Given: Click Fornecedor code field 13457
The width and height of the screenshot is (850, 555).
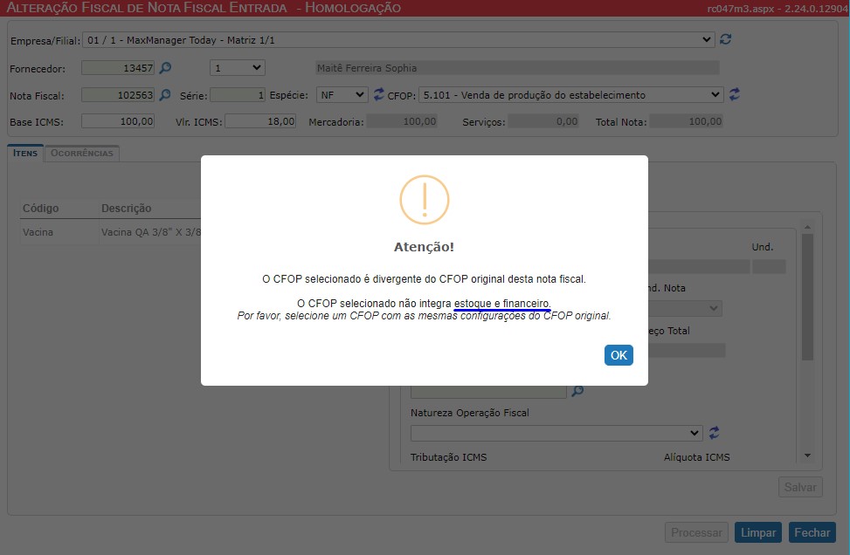Looking at the screenshot, I should click(118, 68).
